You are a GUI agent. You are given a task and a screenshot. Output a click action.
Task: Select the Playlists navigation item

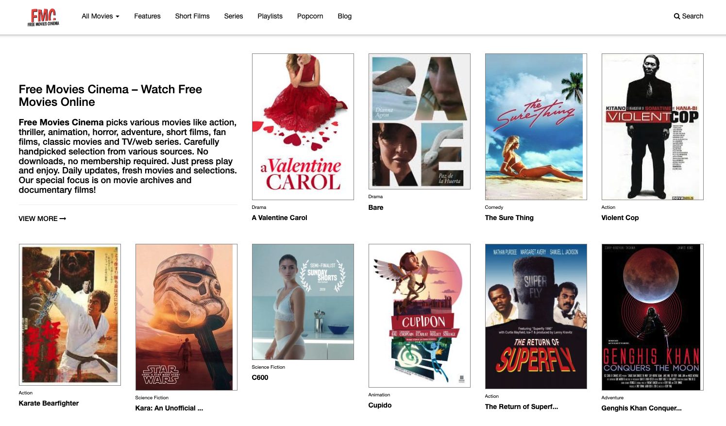point(270,16)
